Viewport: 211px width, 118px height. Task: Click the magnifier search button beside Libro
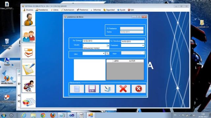click(x=107, y=53)
